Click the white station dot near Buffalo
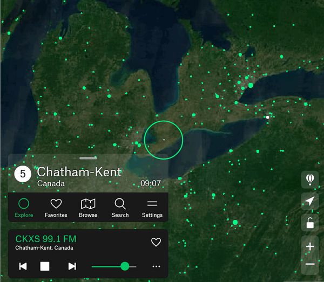This screenshot has width=324, height=282. point(268,117)
